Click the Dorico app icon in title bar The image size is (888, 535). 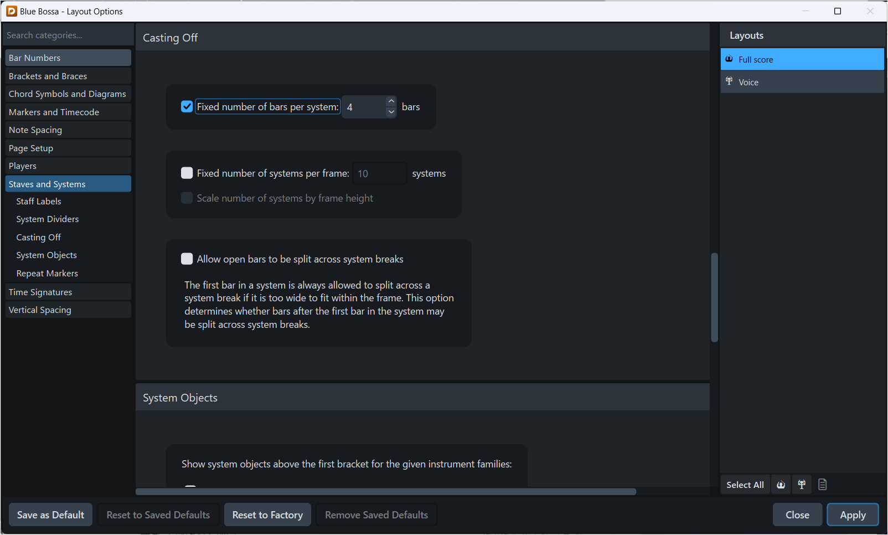click(x=11, y=11)
